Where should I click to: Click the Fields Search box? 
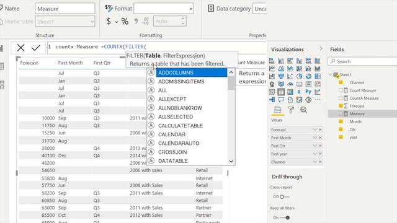point(362,61)
